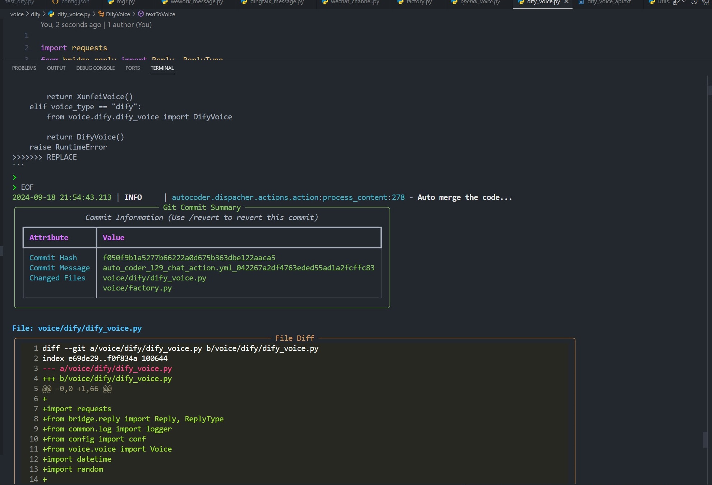Open the DEBUG CONSOLE panel tab

[x=95, y=68]
